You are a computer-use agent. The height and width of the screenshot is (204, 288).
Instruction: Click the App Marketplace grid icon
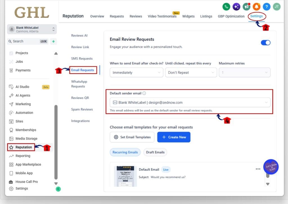coord(11,165)
